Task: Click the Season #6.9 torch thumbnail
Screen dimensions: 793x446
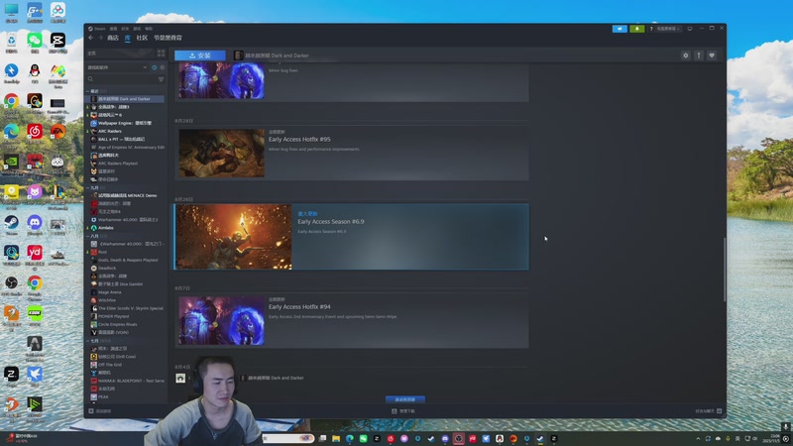Action: (234, 237)
